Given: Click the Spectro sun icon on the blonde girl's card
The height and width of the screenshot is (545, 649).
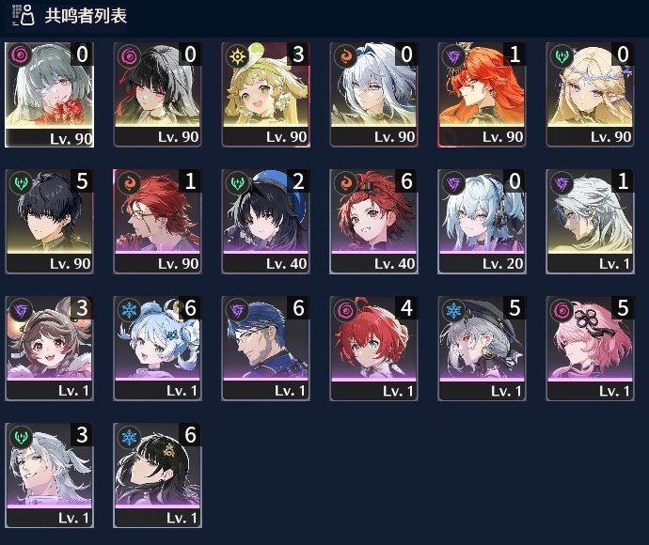Looking at the screenshot, I should click(x=237, y=55).
